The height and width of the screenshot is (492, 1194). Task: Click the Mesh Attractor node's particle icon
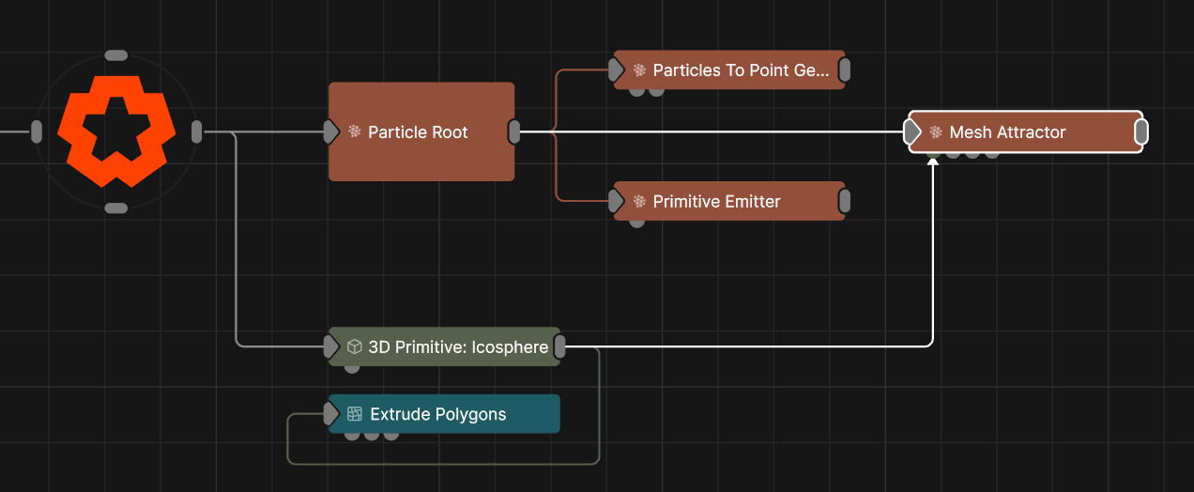pyautogui.click(x=936, y=132)
